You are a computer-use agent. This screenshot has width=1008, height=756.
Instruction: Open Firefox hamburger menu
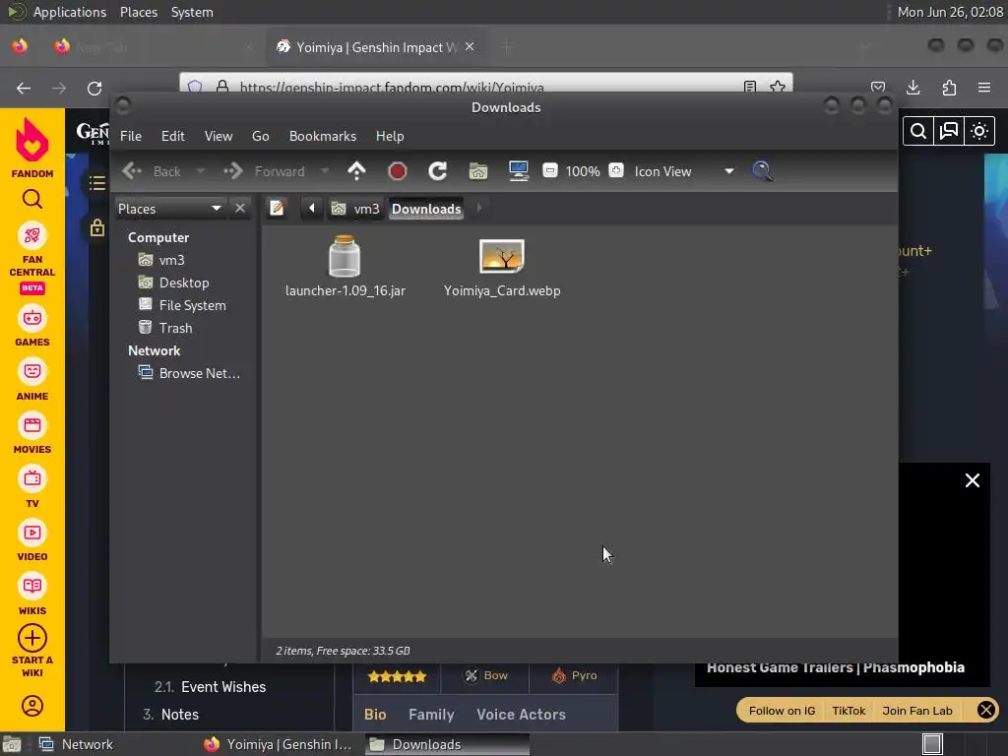(983, 88)
